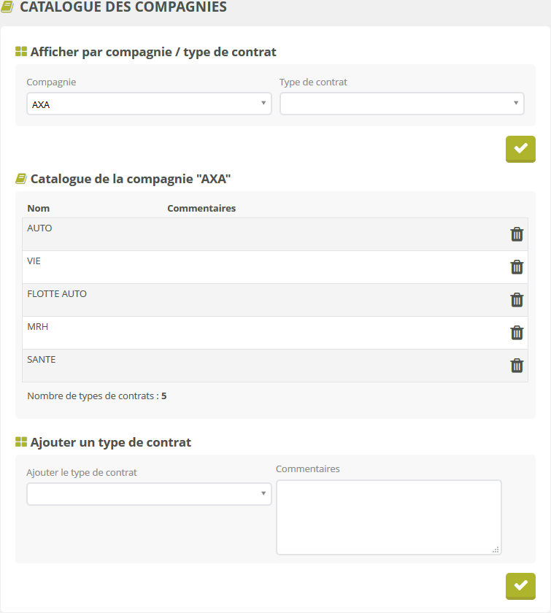The width and height of the screenshot is (551, 613).
Task: Select the SANTE row name
Action: tap(42, 360)
